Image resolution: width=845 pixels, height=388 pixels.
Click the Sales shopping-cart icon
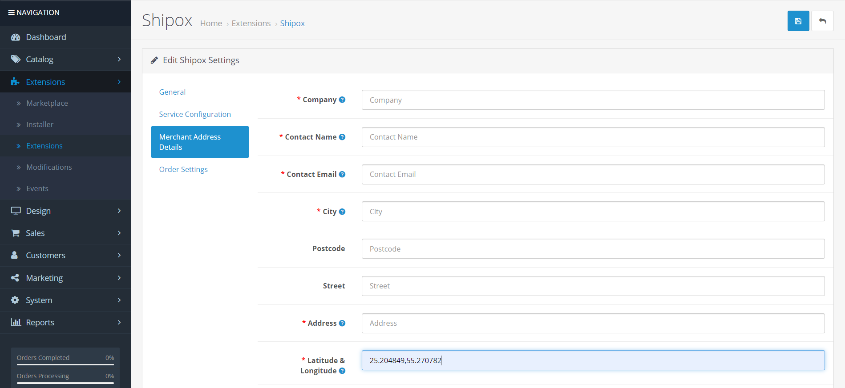tap(16, 233)
